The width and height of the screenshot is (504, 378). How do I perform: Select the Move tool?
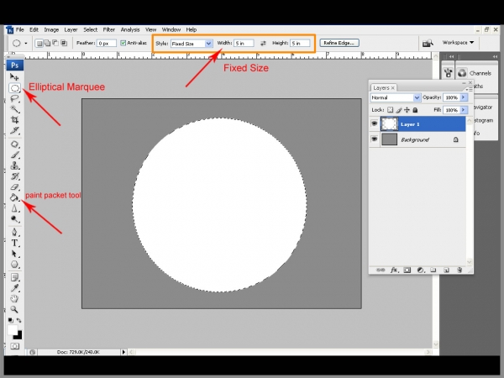pos(14,76)
